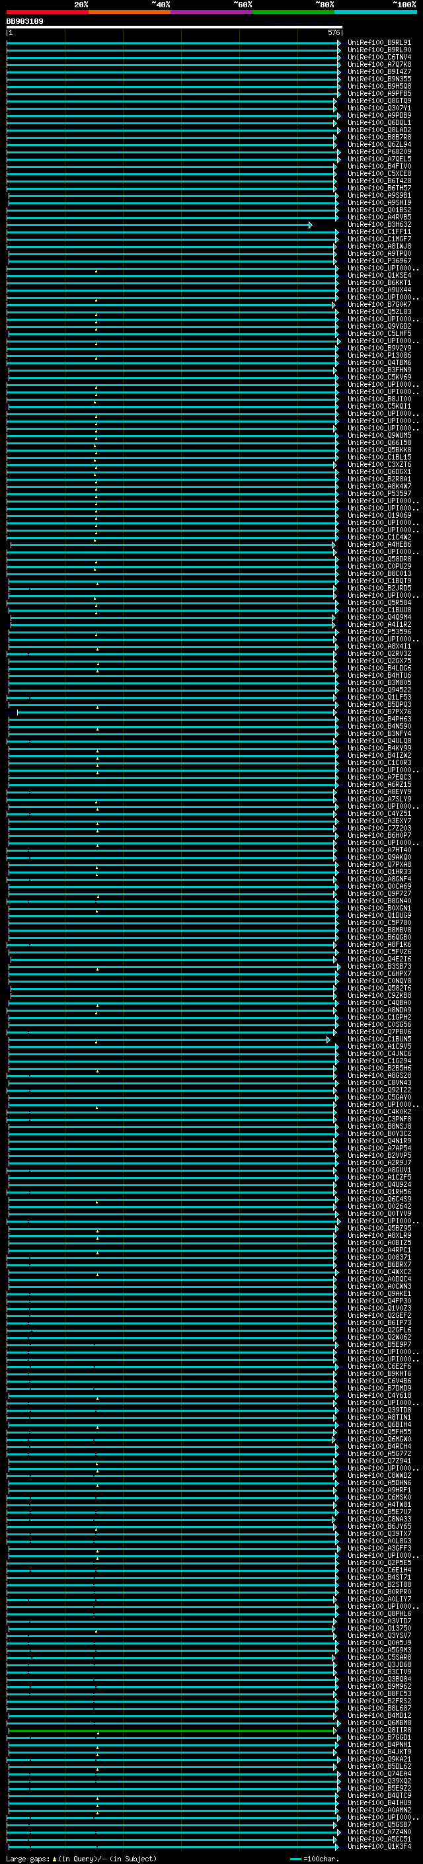423x1864 pixels.
Task: Select the UniRef100_B3H632 label
Action: click(379, 224)
